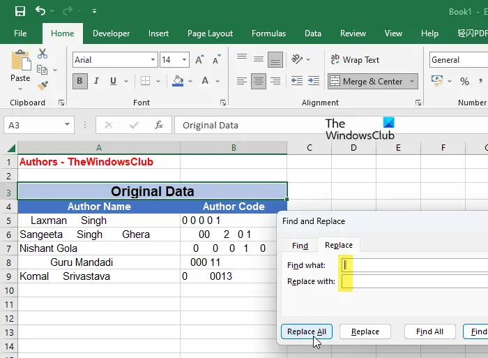488x358 pixels.
Task: Select the Format Painter brush icon
Action: point(43,85)
